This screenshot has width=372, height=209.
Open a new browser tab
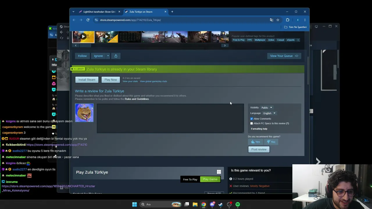pos(172,12)
